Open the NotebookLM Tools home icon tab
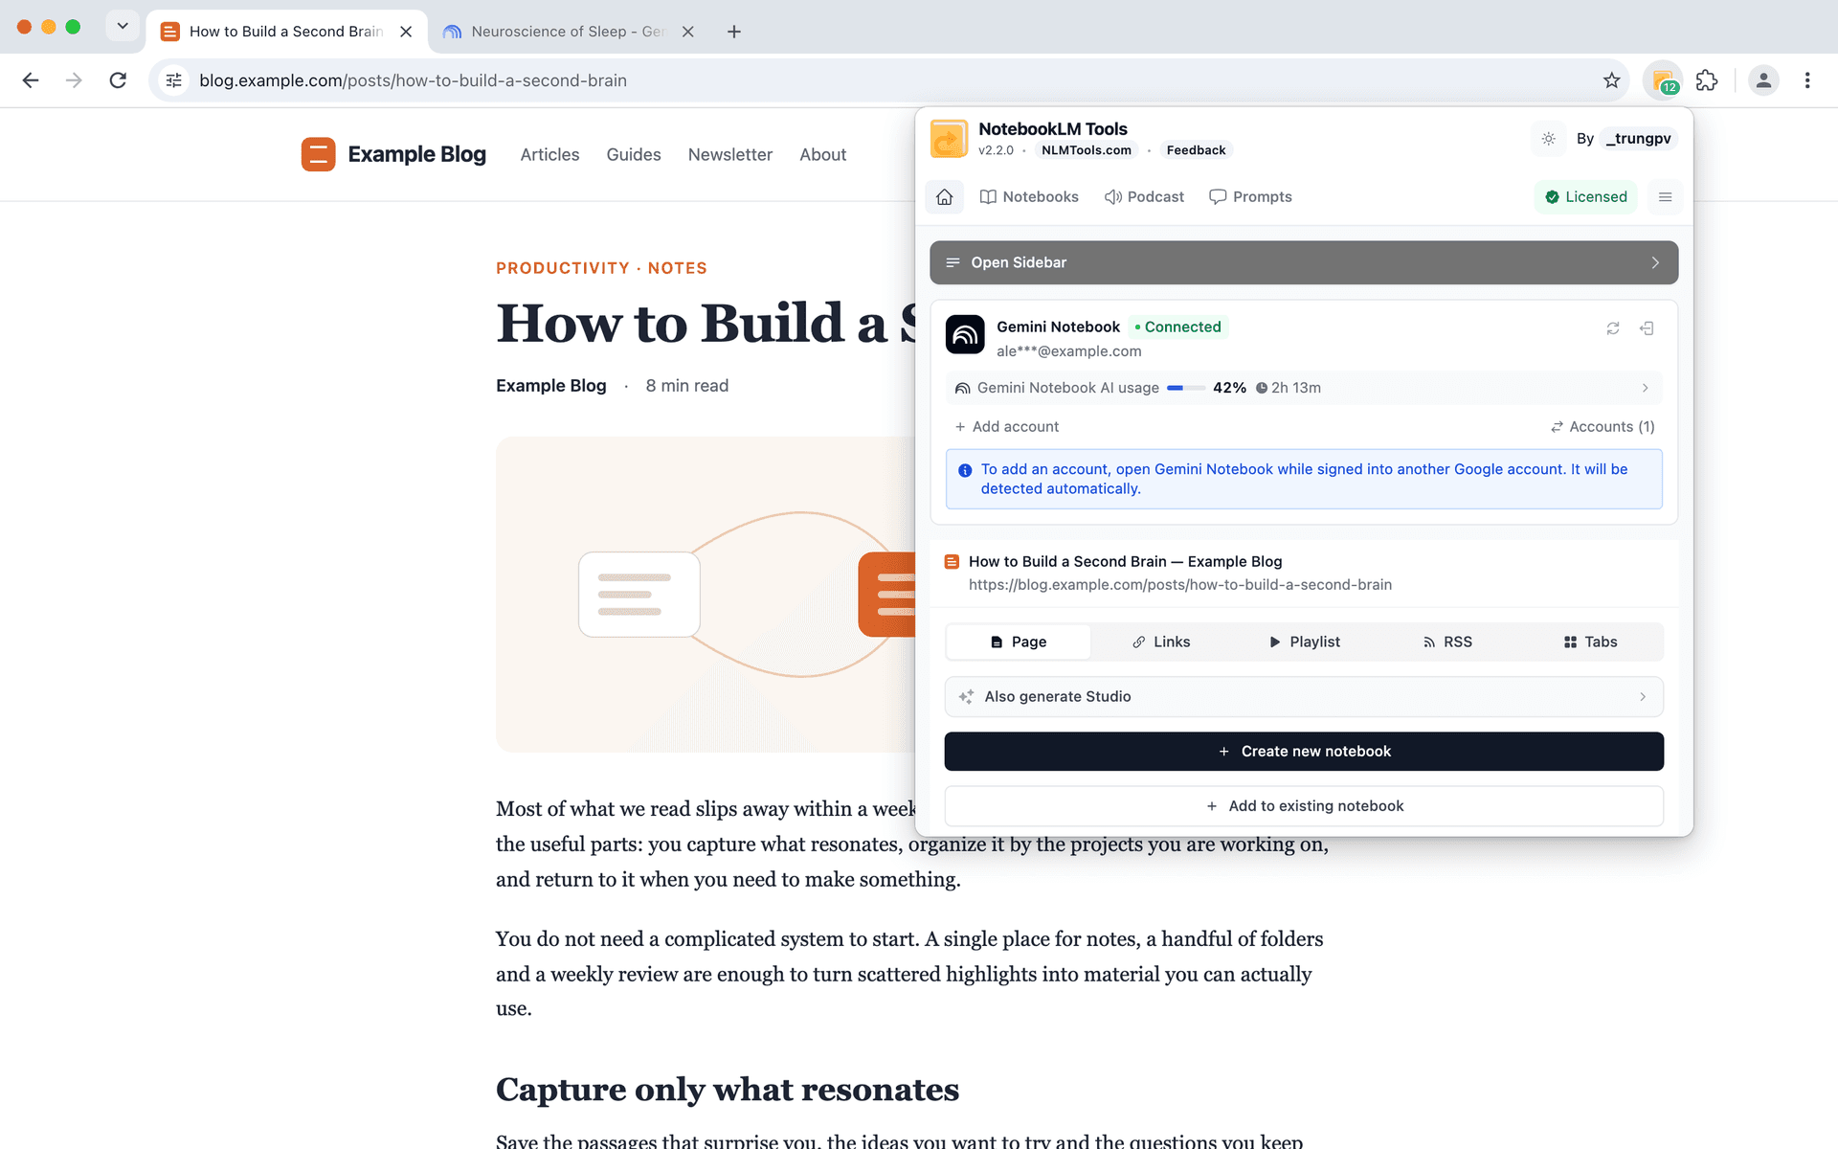The height and width of the screenshot is (1149, 1838). point(944,196)
